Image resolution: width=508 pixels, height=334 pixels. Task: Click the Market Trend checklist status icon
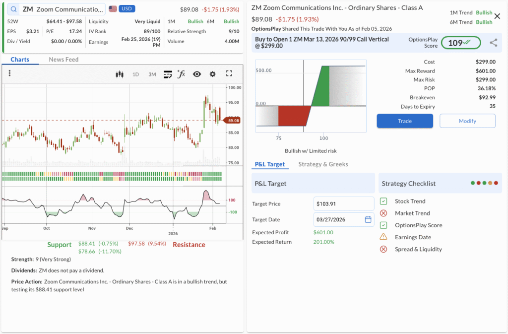(383, 213)
